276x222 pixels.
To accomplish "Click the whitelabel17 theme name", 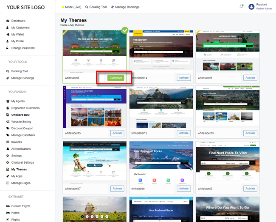I will coord(73,189).
